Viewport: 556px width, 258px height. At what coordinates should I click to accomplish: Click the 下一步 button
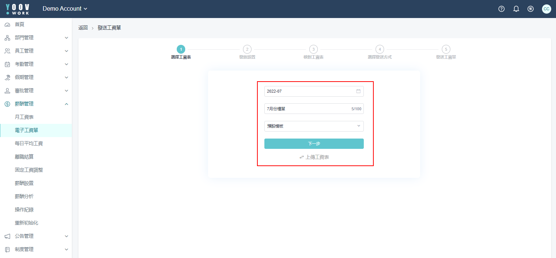(314, 144)
